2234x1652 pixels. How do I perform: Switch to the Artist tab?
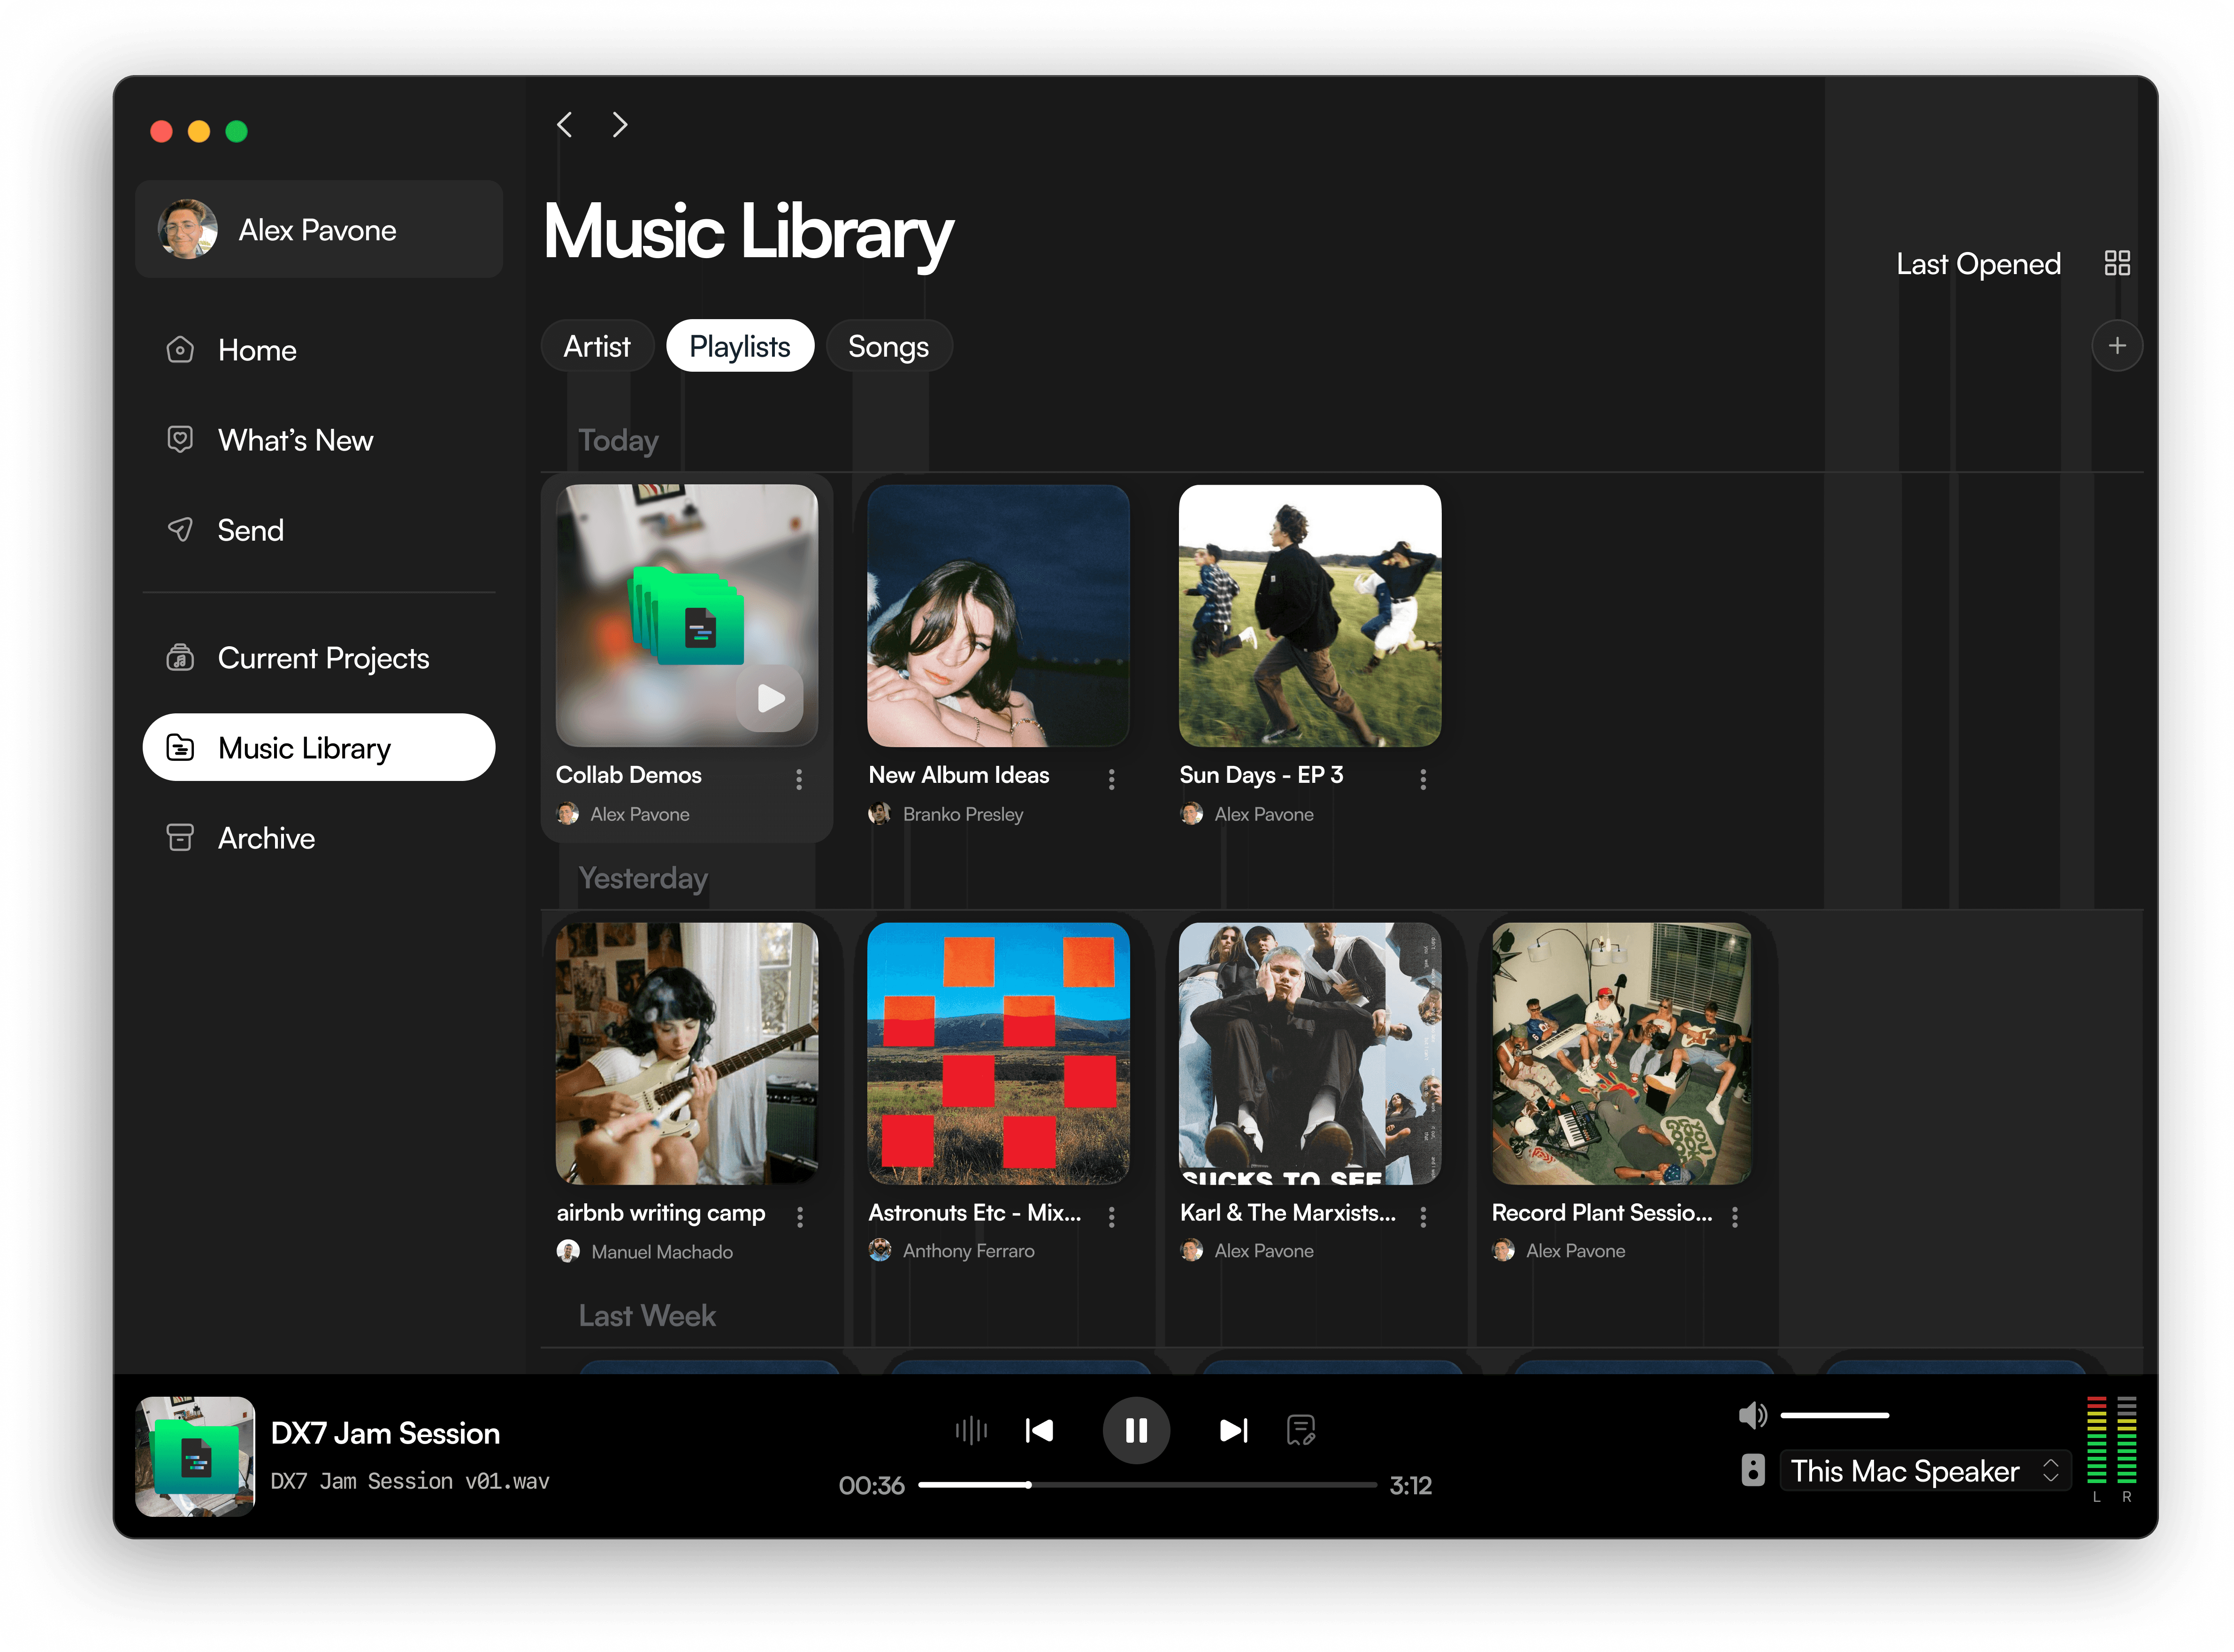pos(597,346)
